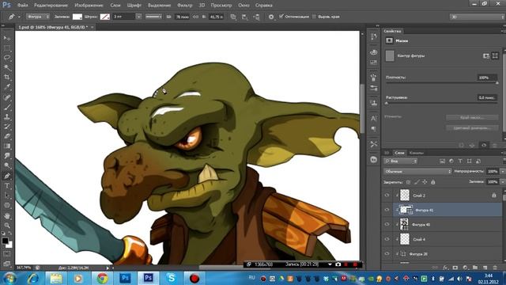Open stroke width 3 пт dropdown arrow

point(138,17)
